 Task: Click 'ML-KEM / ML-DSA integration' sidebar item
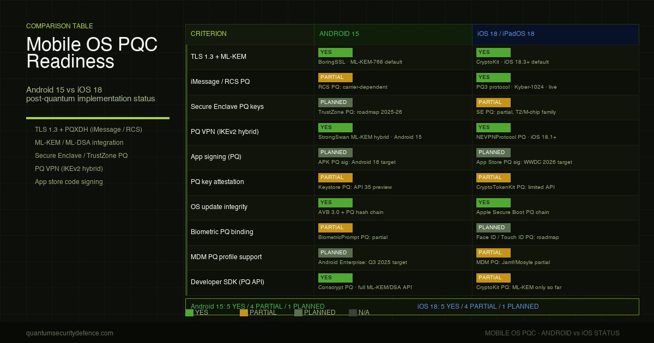[x=79, y=143]
